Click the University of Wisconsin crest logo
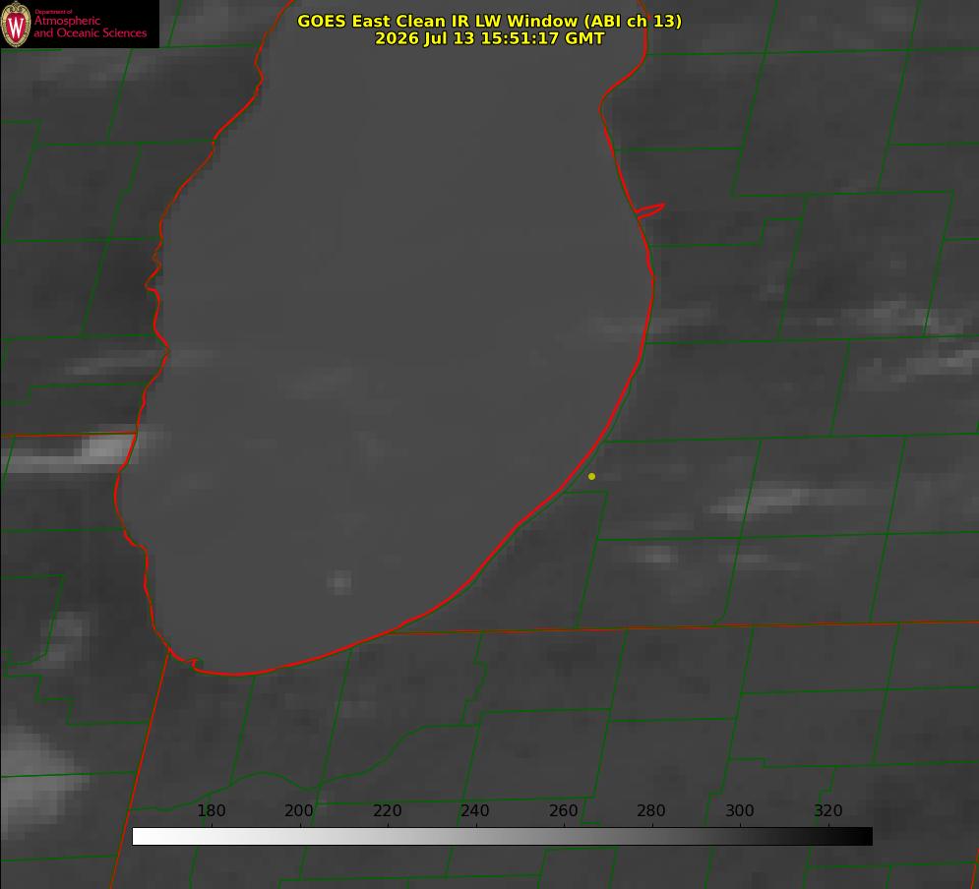Viewport: 979px width, 889px height. coord(16,24)
